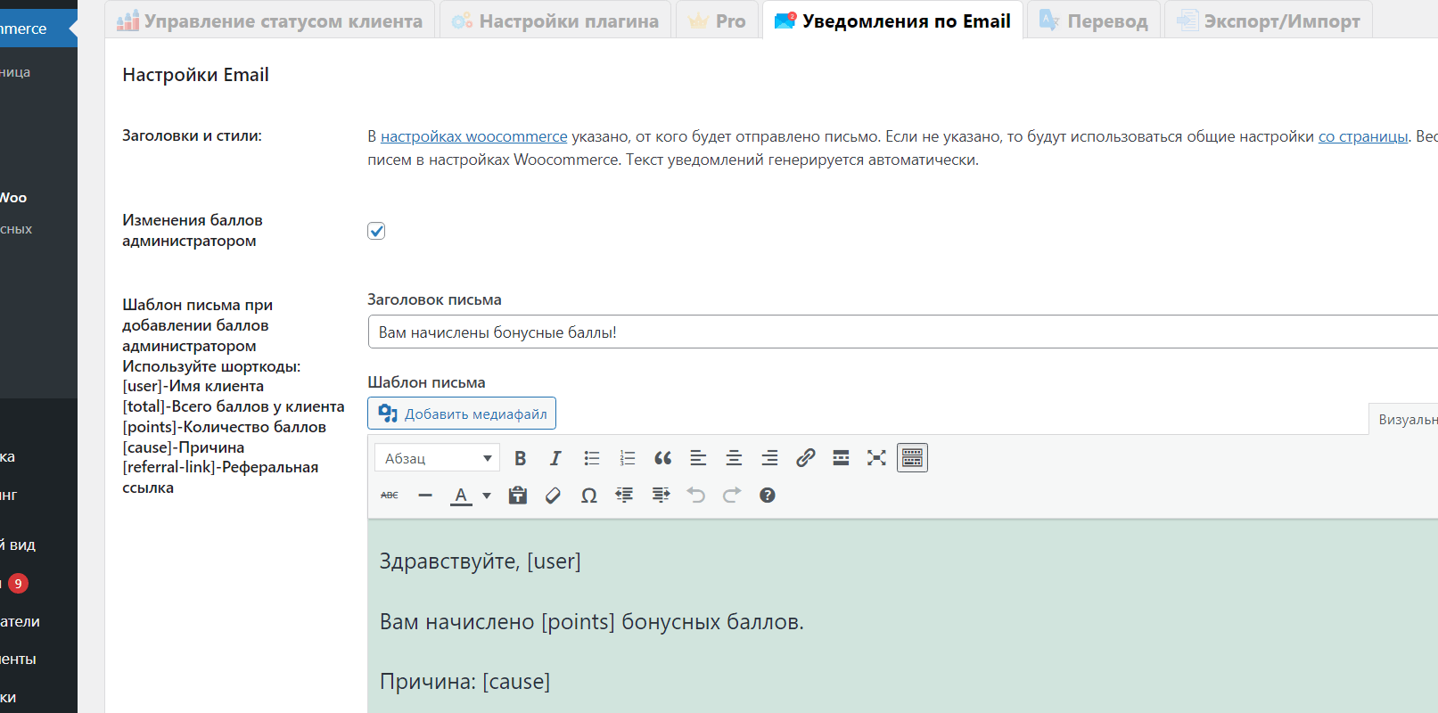Click the 'Настройки Email' heading

[x=195, y=75]
